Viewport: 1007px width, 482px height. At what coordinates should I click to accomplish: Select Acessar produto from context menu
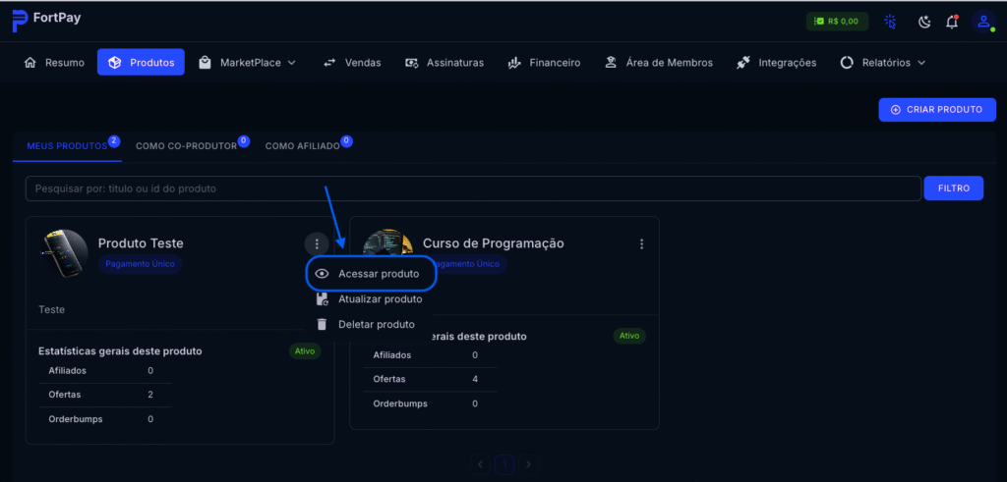378,274
